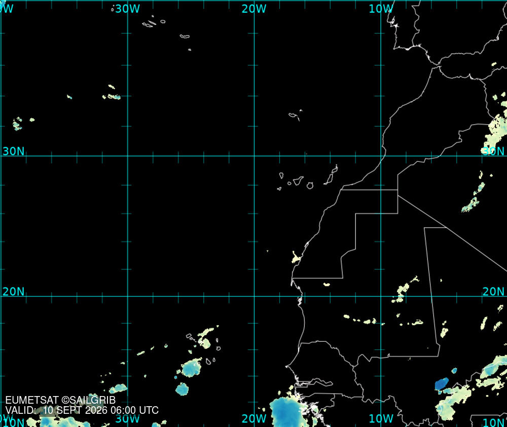
Task: Click the 30N latitude label at left
Action: coord(13,151)
